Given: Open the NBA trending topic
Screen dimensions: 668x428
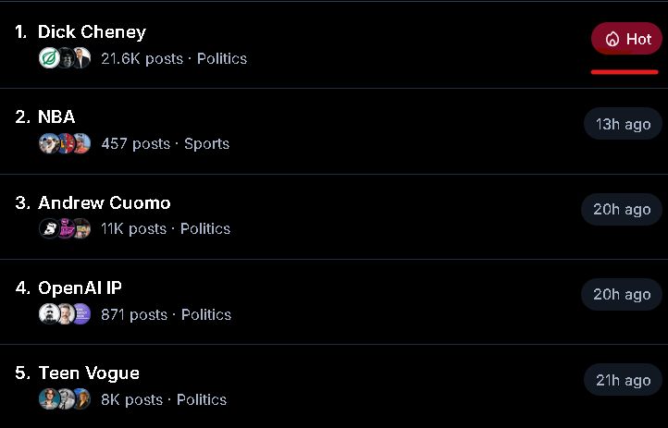Looking at the screenshot, I should [56, 117].
